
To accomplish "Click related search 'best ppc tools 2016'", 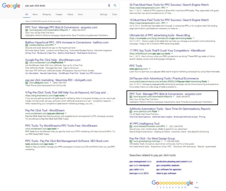I will click(139, 174).
